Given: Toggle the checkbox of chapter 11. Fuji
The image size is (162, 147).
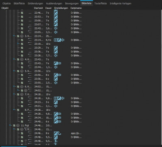Looking at the screenshot, I should pos(14,126).
